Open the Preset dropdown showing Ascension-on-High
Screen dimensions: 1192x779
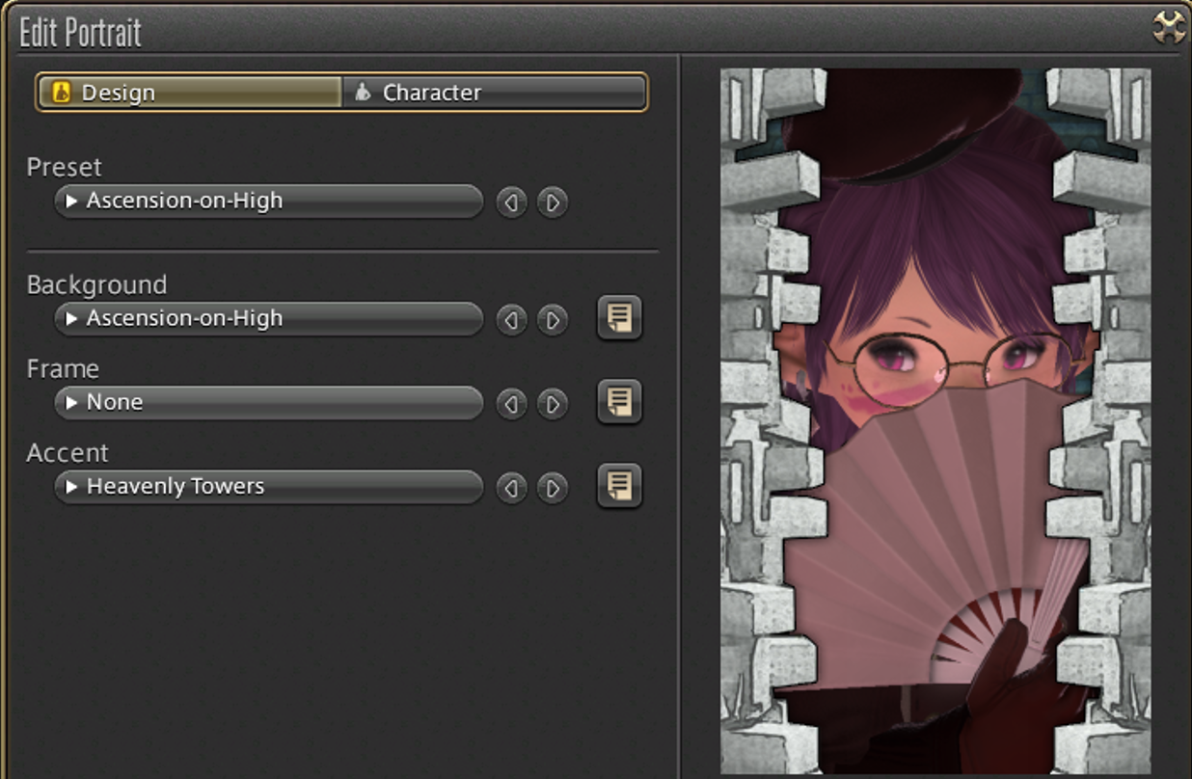click(269, 201)
